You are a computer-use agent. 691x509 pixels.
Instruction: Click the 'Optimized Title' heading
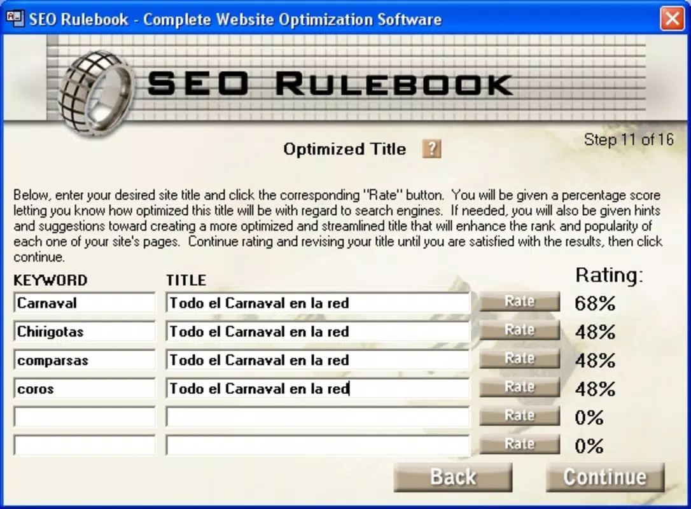pos(345,149)
